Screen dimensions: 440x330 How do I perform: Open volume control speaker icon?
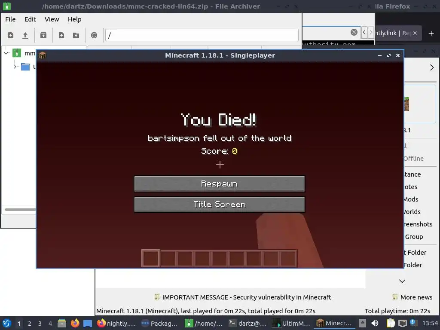[375, 323]
